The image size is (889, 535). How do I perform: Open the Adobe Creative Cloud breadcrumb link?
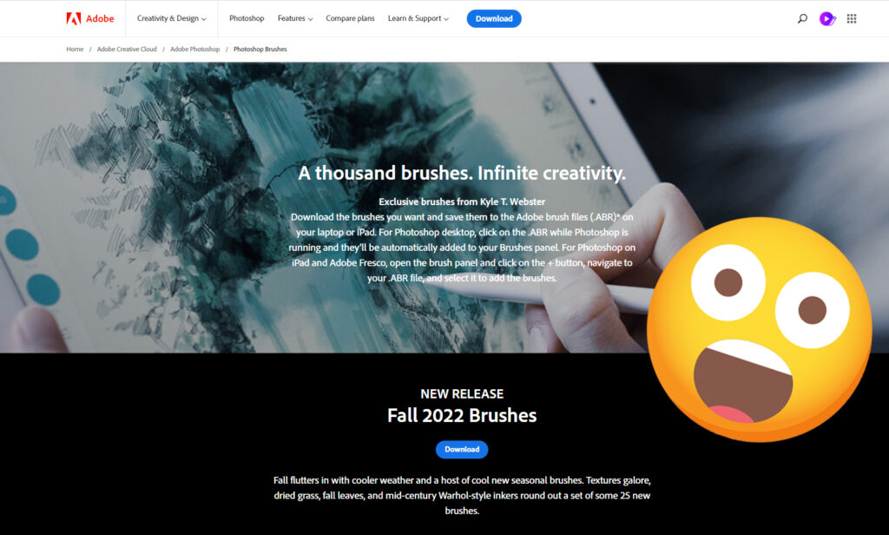coord(127,50)
